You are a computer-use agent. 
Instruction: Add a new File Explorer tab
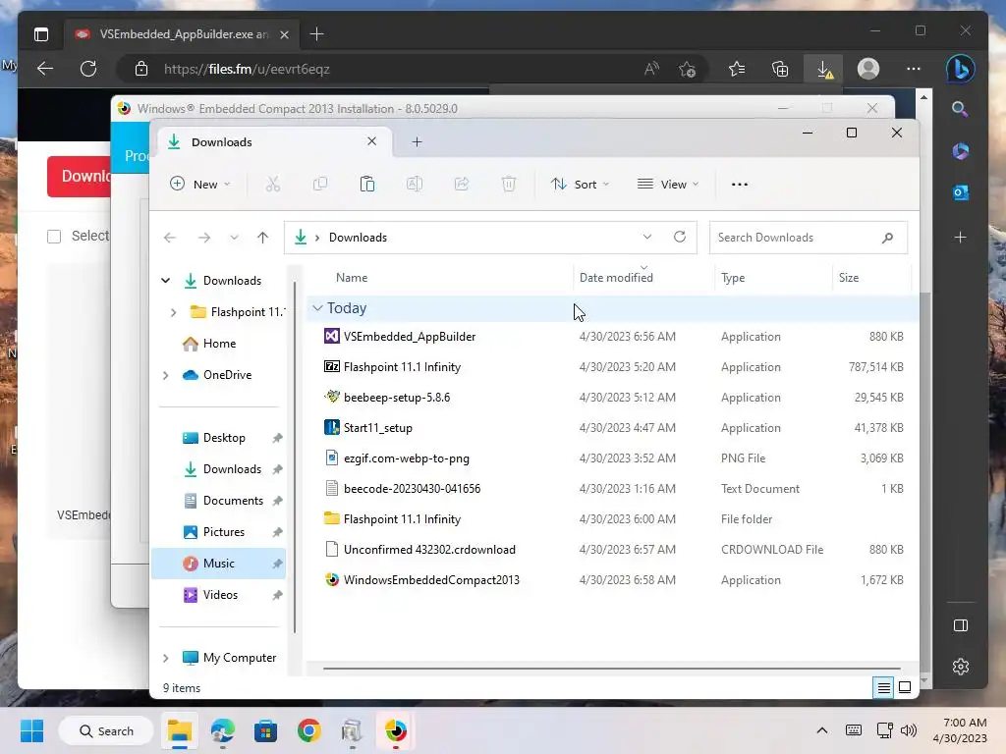tap(417, 142)
